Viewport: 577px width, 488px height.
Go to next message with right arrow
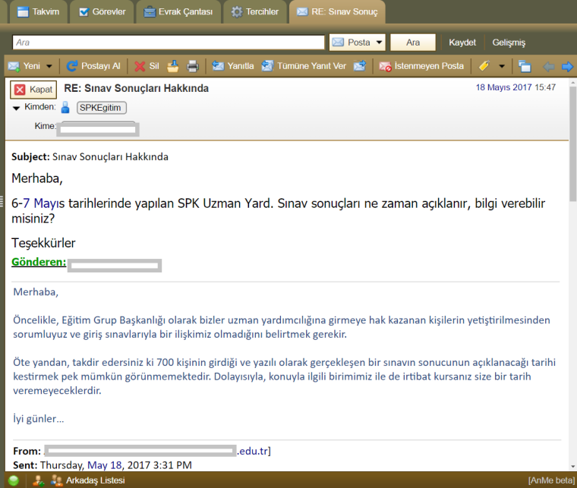click(567, 67)
